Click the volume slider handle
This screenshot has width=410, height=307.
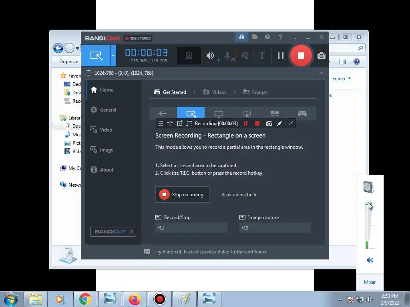coord(368,203)
